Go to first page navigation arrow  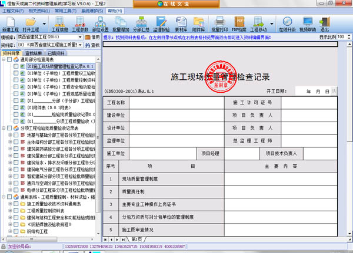click(105, 239)
